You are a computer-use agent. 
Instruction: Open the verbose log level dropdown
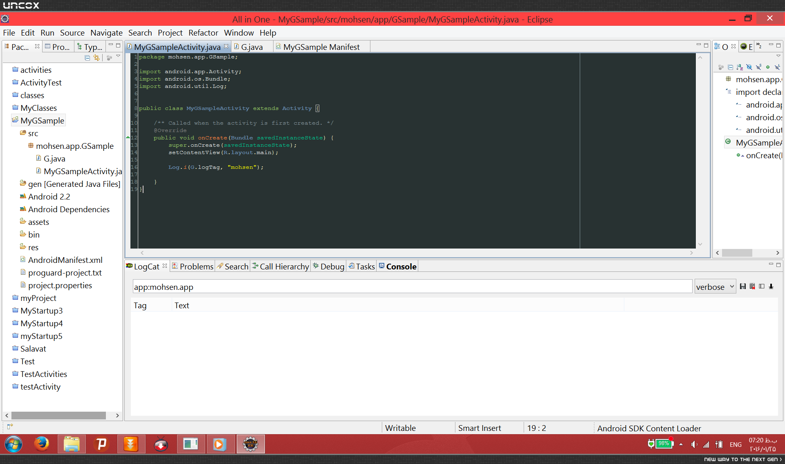coord(715,287)
